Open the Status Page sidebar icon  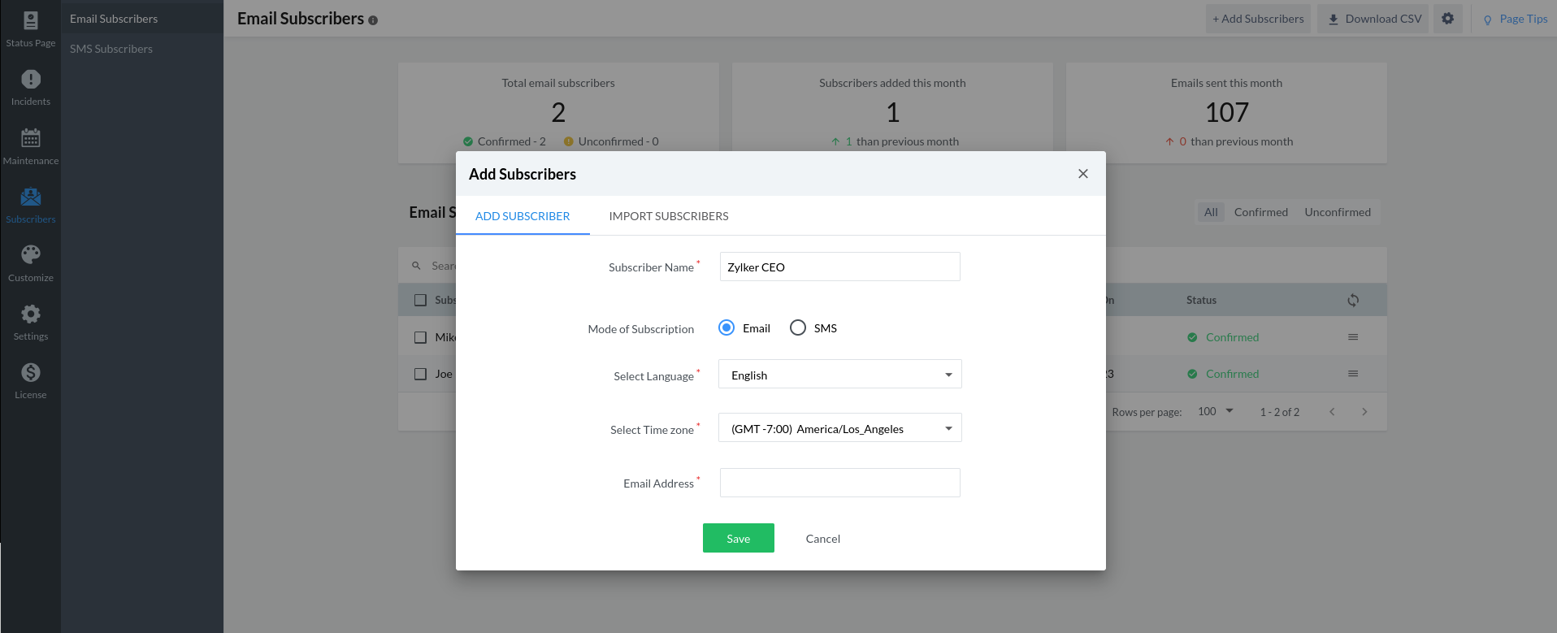pyautogui.click(x=31, y=21)
